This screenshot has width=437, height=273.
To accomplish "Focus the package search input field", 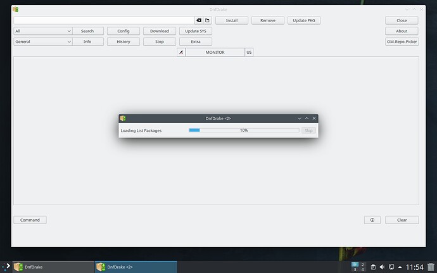I will tap(104, 20).
